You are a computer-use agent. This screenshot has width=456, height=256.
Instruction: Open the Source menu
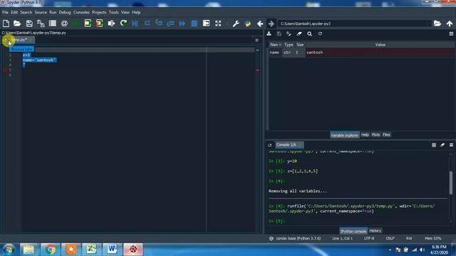[x=41, y=12]
